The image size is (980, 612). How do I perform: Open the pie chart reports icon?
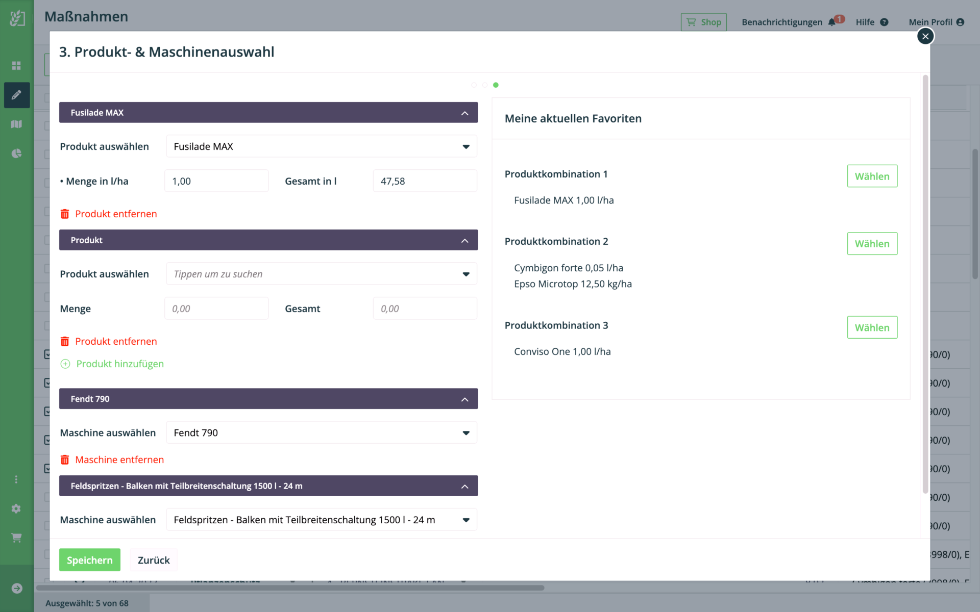16,154
